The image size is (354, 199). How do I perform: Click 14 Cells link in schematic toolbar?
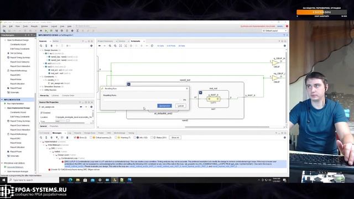click(160, 46)
